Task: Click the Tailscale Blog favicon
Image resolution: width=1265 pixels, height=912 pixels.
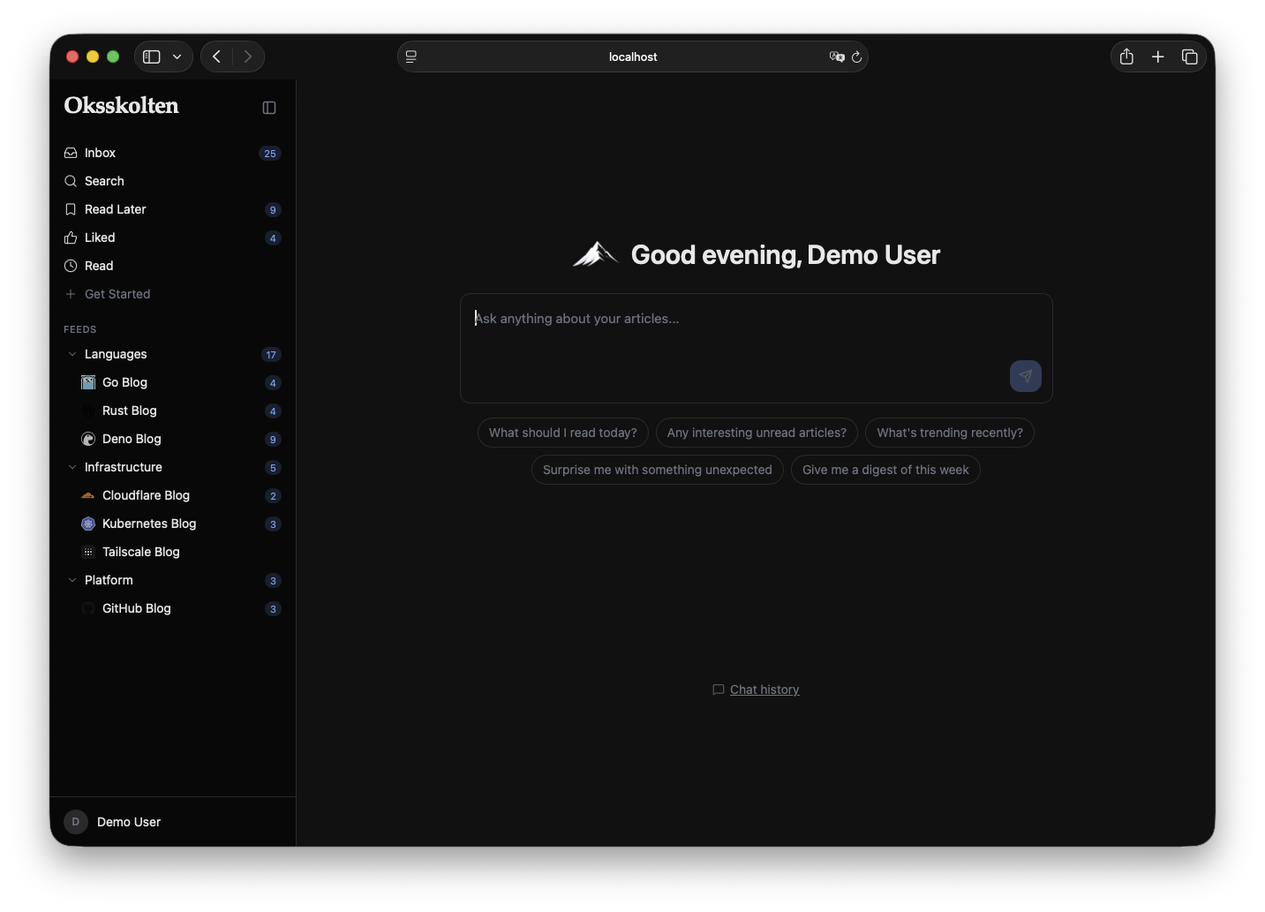Action: [88, 552]
